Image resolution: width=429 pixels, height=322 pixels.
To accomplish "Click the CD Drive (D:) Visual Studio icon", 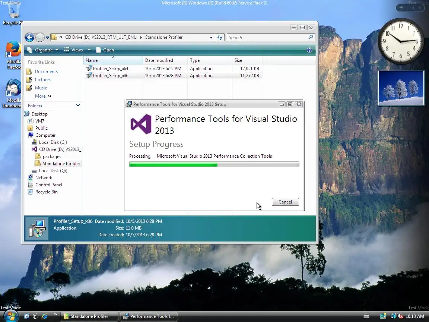I will 34,149.
